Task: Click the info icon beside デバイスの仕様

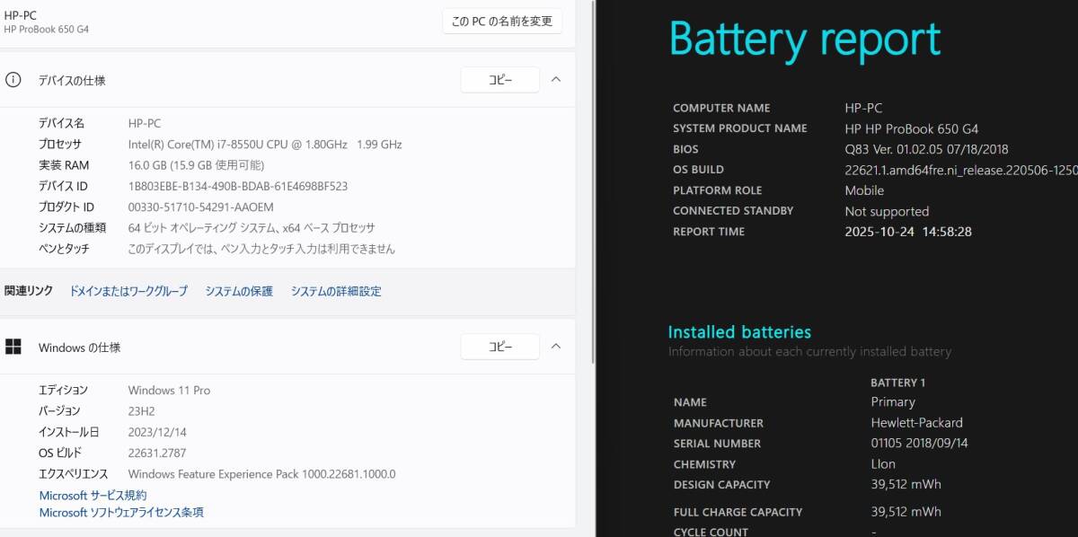Action: pyautogui.click(x=13, y=80)
